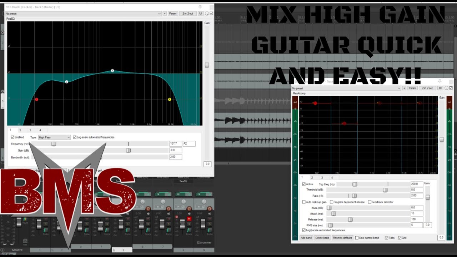
Task: Toggle ReaXcomp plugin bypass checkbox
Action: (x=451, y=88)
